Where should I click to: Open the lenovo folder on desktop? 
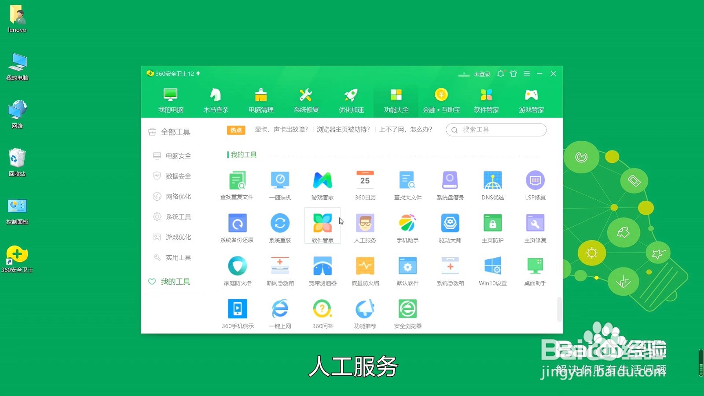(x=17, y=19)
